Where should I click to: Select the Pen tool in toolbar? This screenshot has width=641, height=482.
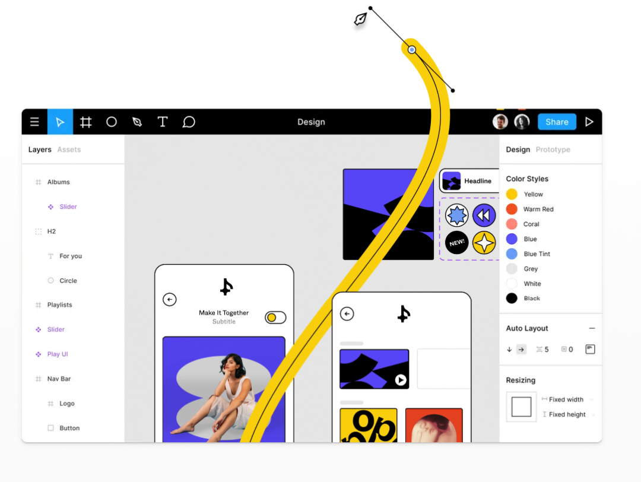tap(137, 122)
